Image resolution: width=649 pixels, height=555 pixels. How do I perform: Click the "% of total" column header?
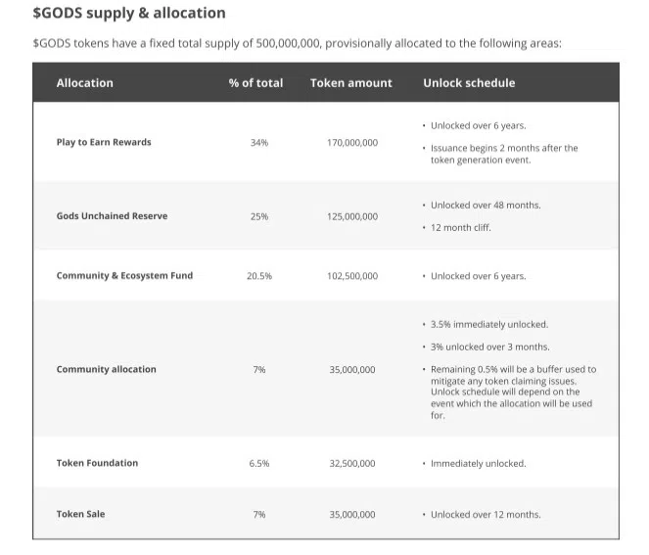pos(255,83)
